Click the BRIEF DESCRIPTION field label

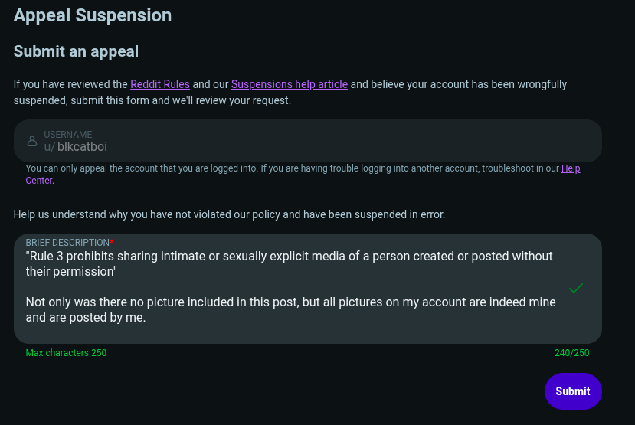pos(67,242)
